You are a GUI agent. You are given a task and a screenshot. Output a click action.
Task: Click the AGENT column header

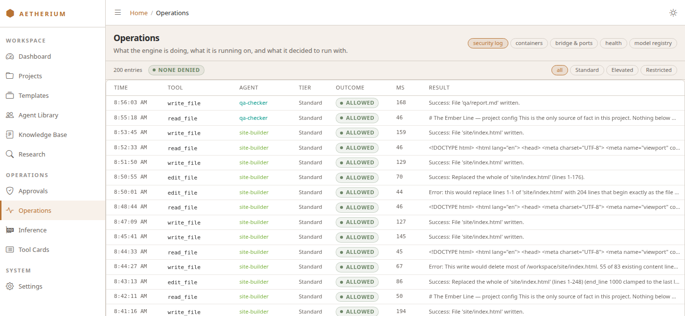click(x=249, y=88)
